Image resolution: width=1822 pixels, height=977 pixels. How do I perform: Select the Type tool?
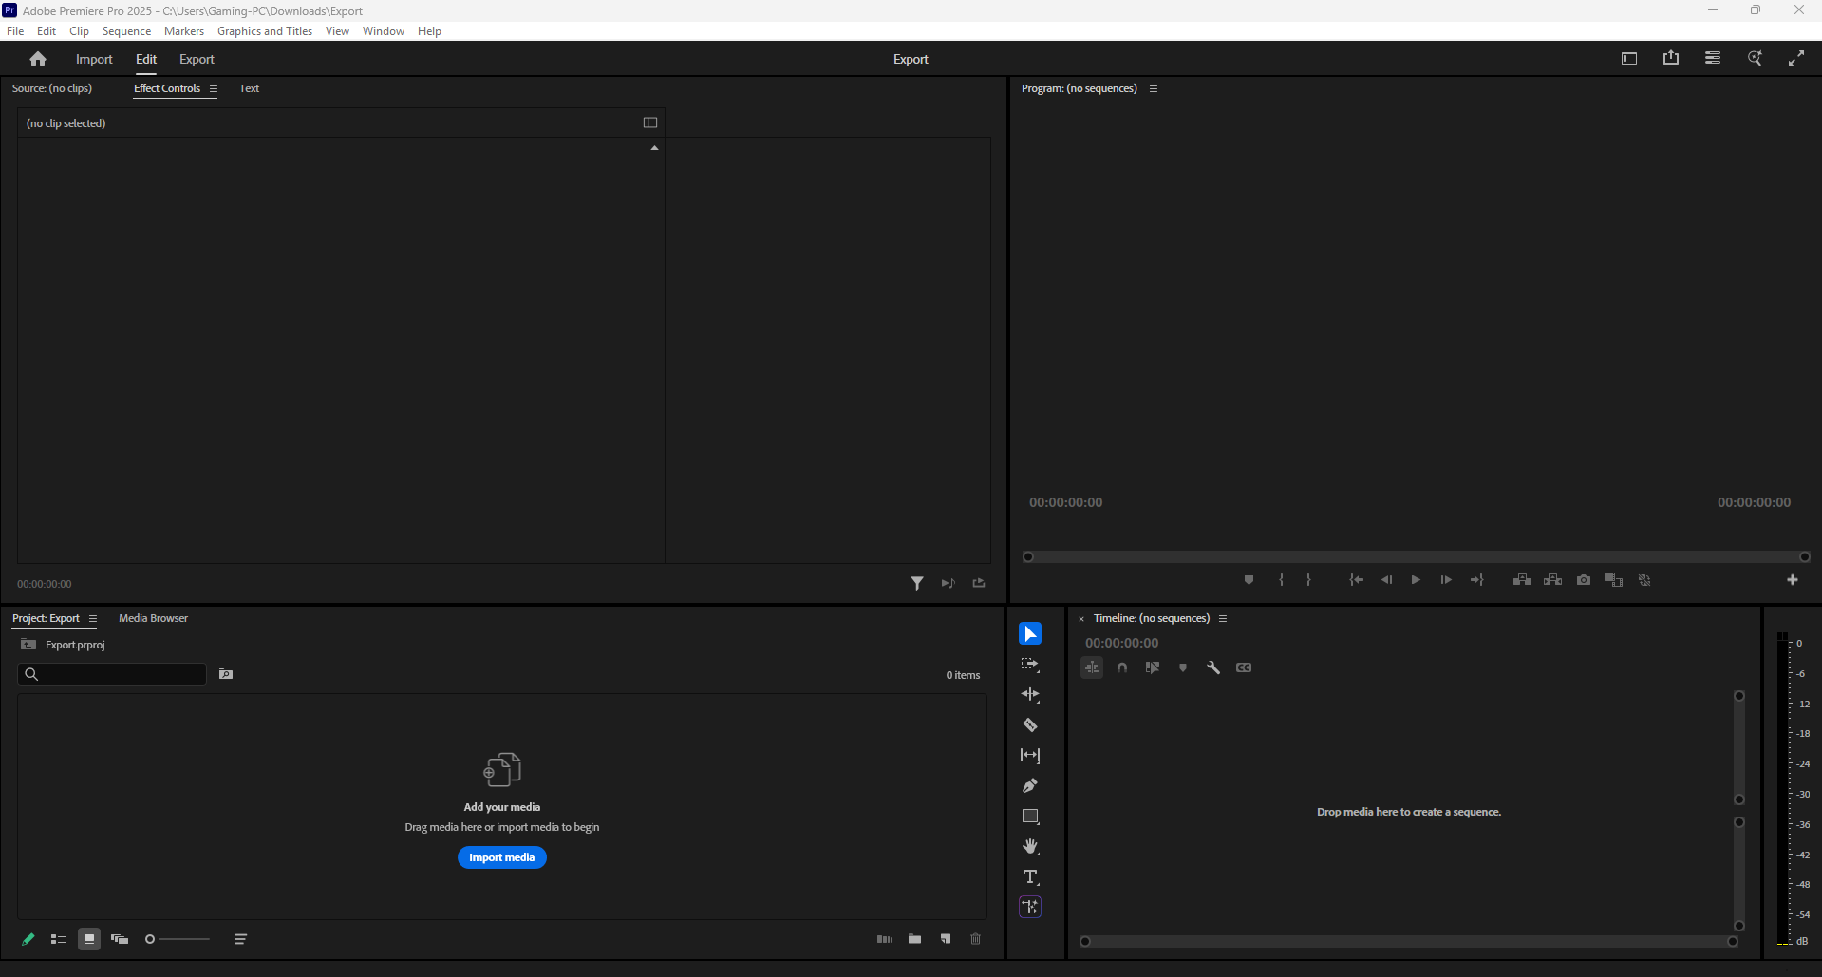(1030, 876)
